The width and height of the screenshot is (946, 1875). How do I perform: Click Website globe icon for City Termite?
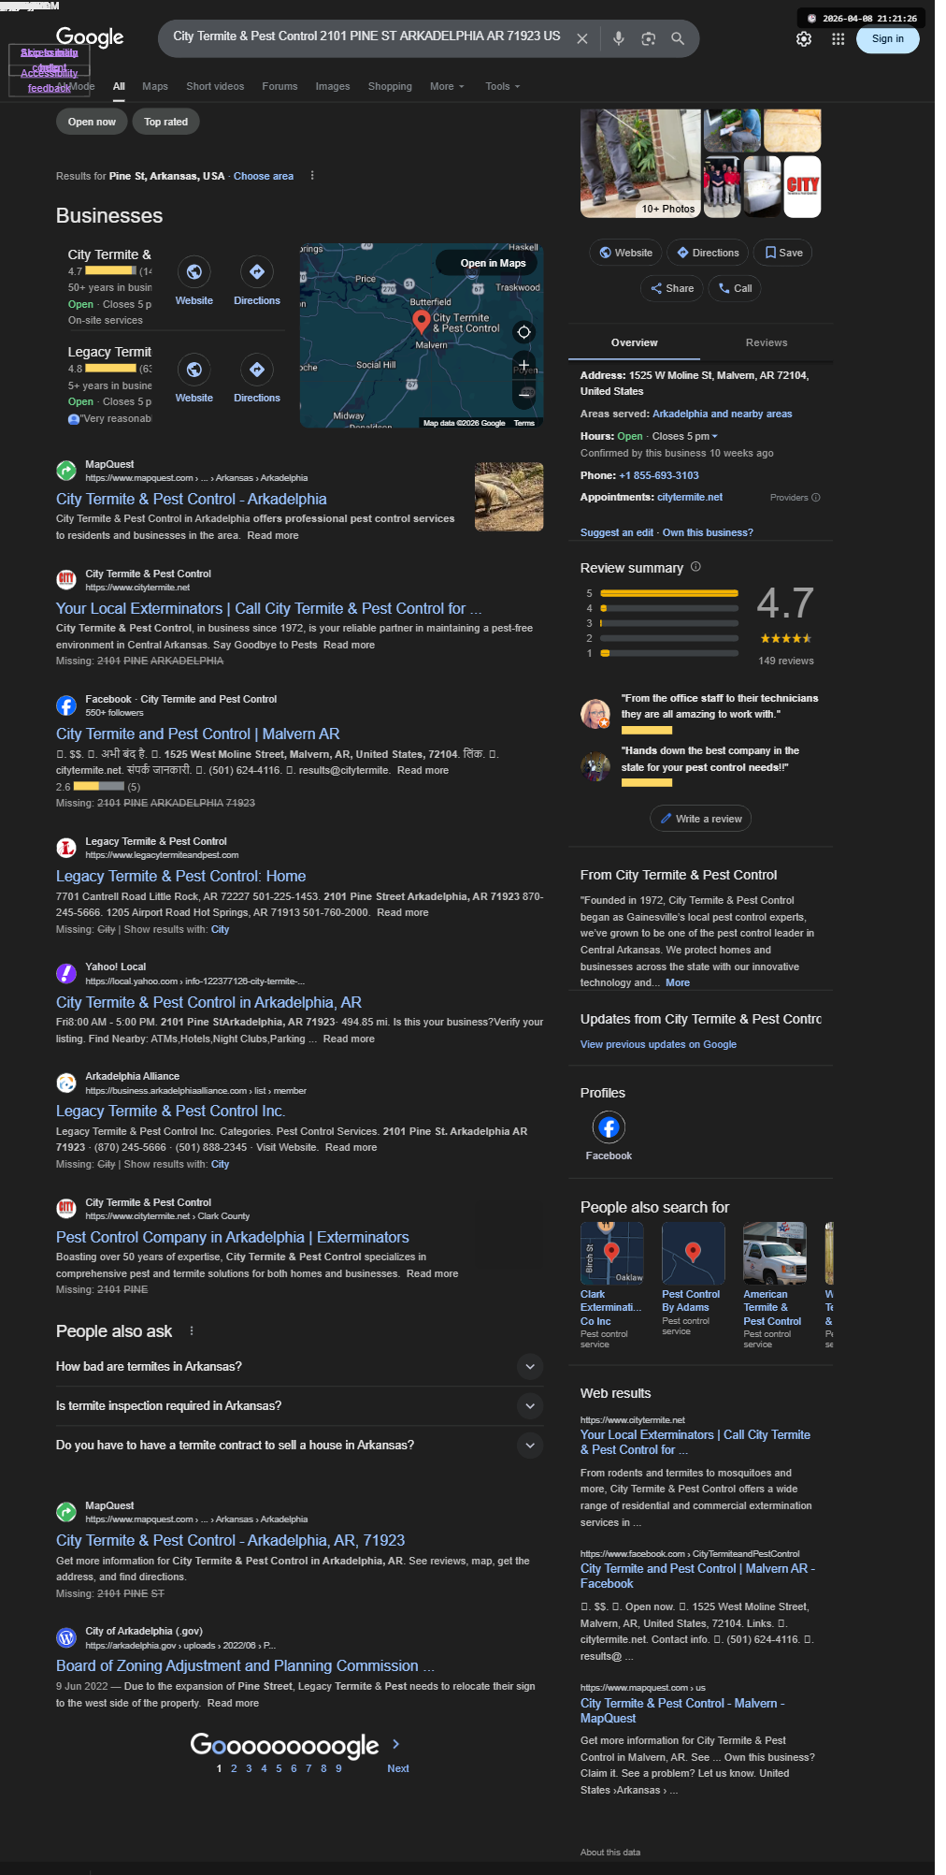[193, 272]
